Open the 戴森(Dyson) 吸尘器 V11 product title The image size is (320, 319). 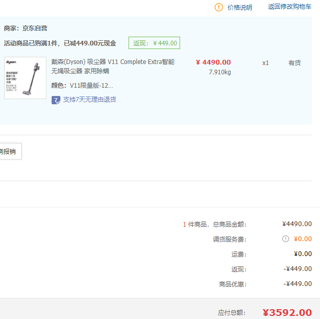pos(113,67)
